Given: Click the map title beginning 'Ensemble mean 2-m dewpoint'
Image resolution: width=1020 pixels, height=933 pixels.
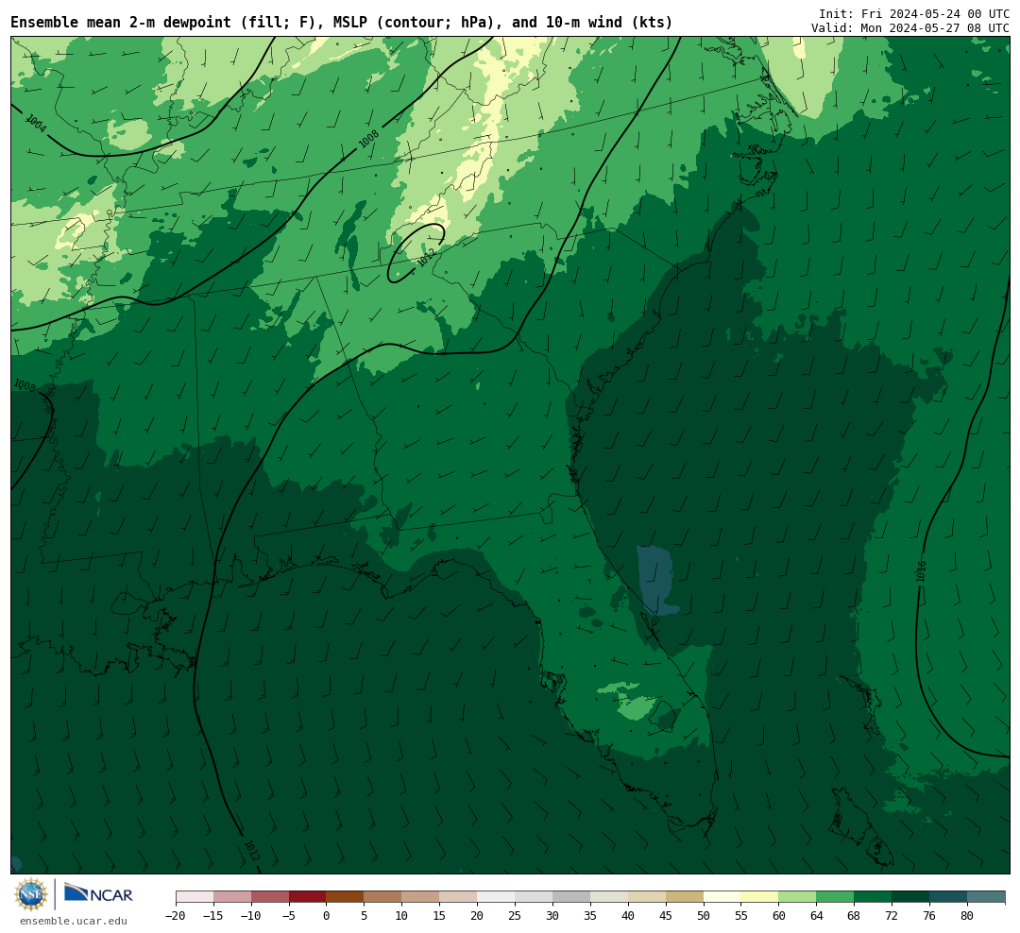Looking at the screenshot, I should 342,23.
